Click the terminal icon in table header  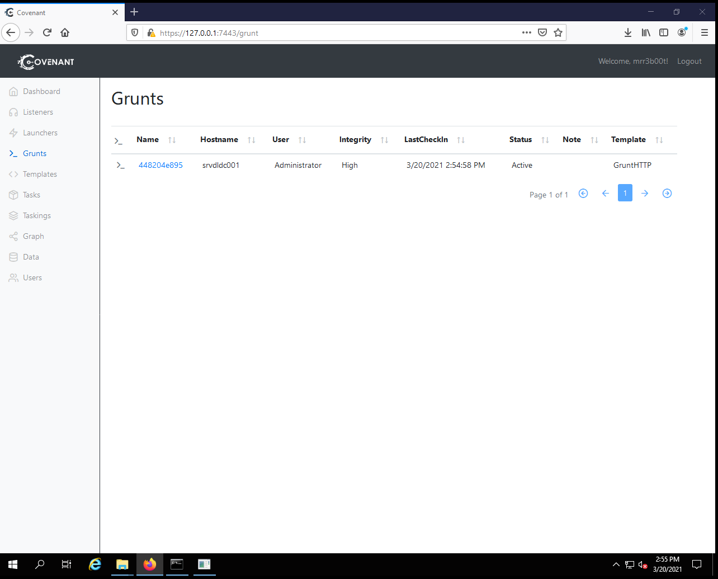(x=118, y=141)
